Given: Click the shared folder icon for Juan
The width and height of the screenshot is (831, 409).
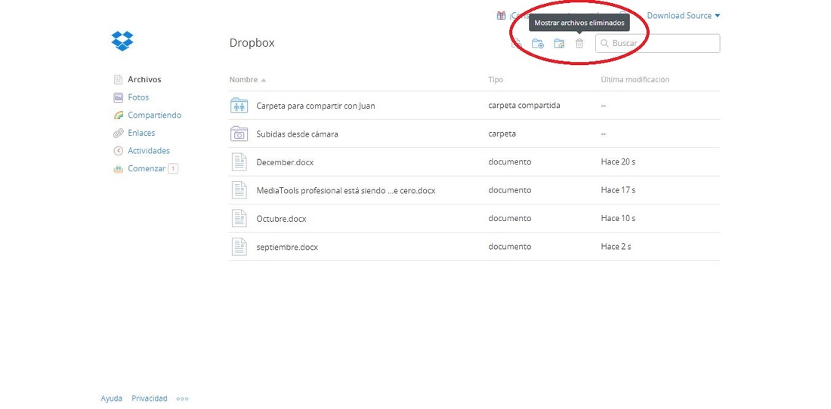Looking at the screenshot, I should (239, 106).
